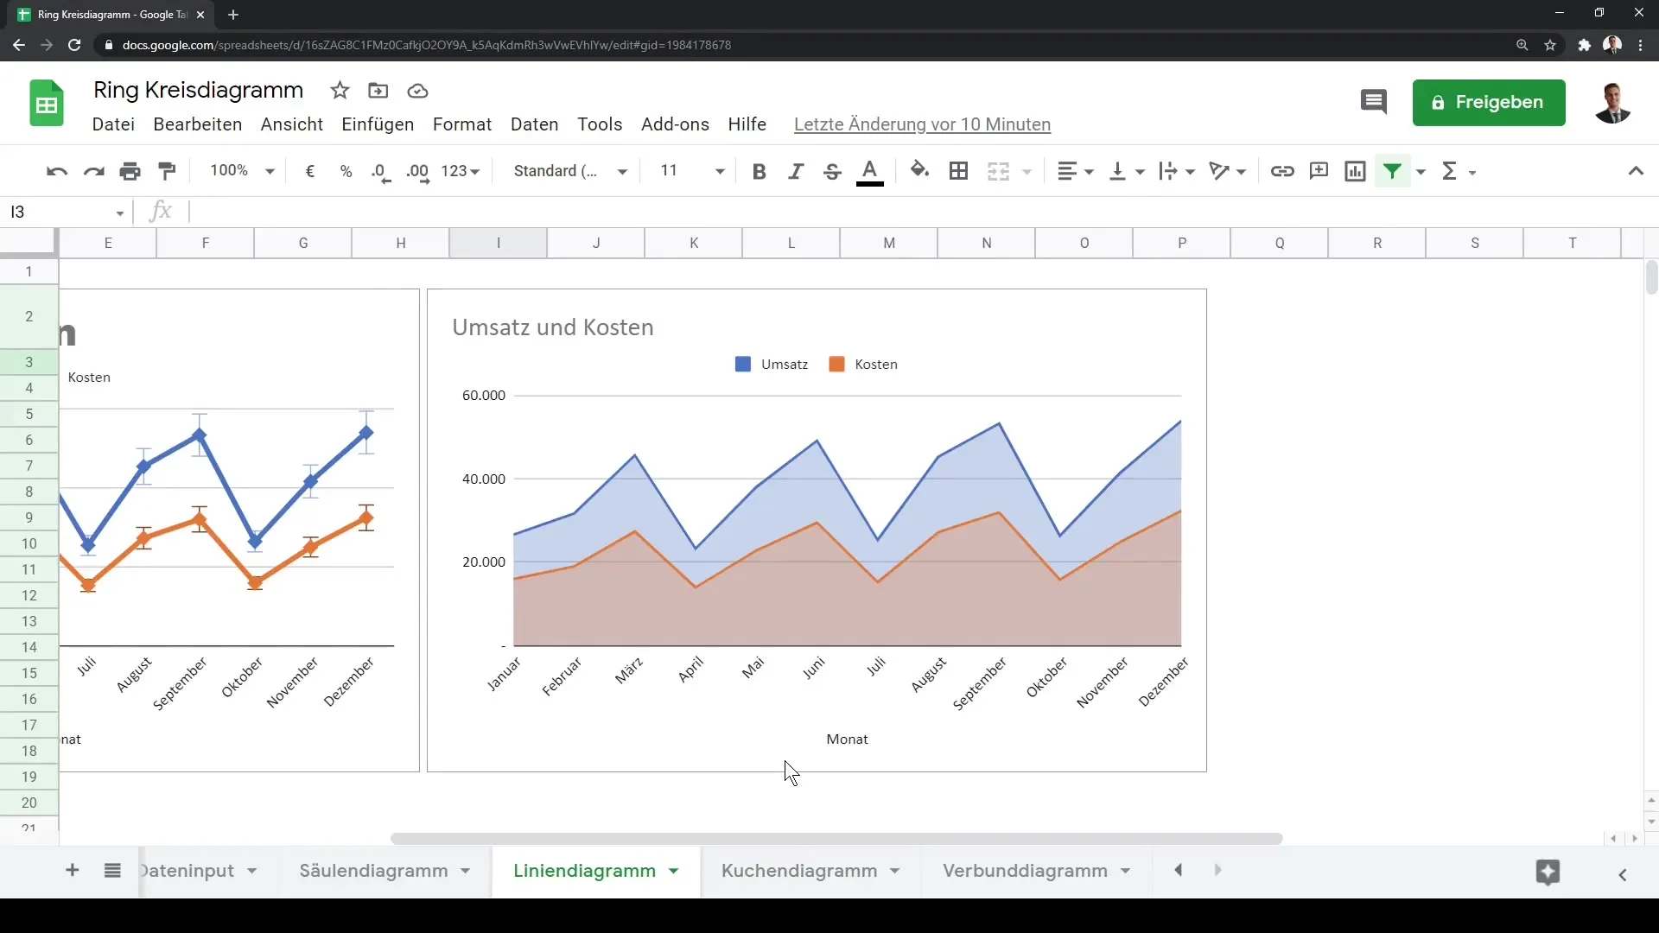The image size is (1659, 933).
Task: Click the name box I3
Action: 67,212
